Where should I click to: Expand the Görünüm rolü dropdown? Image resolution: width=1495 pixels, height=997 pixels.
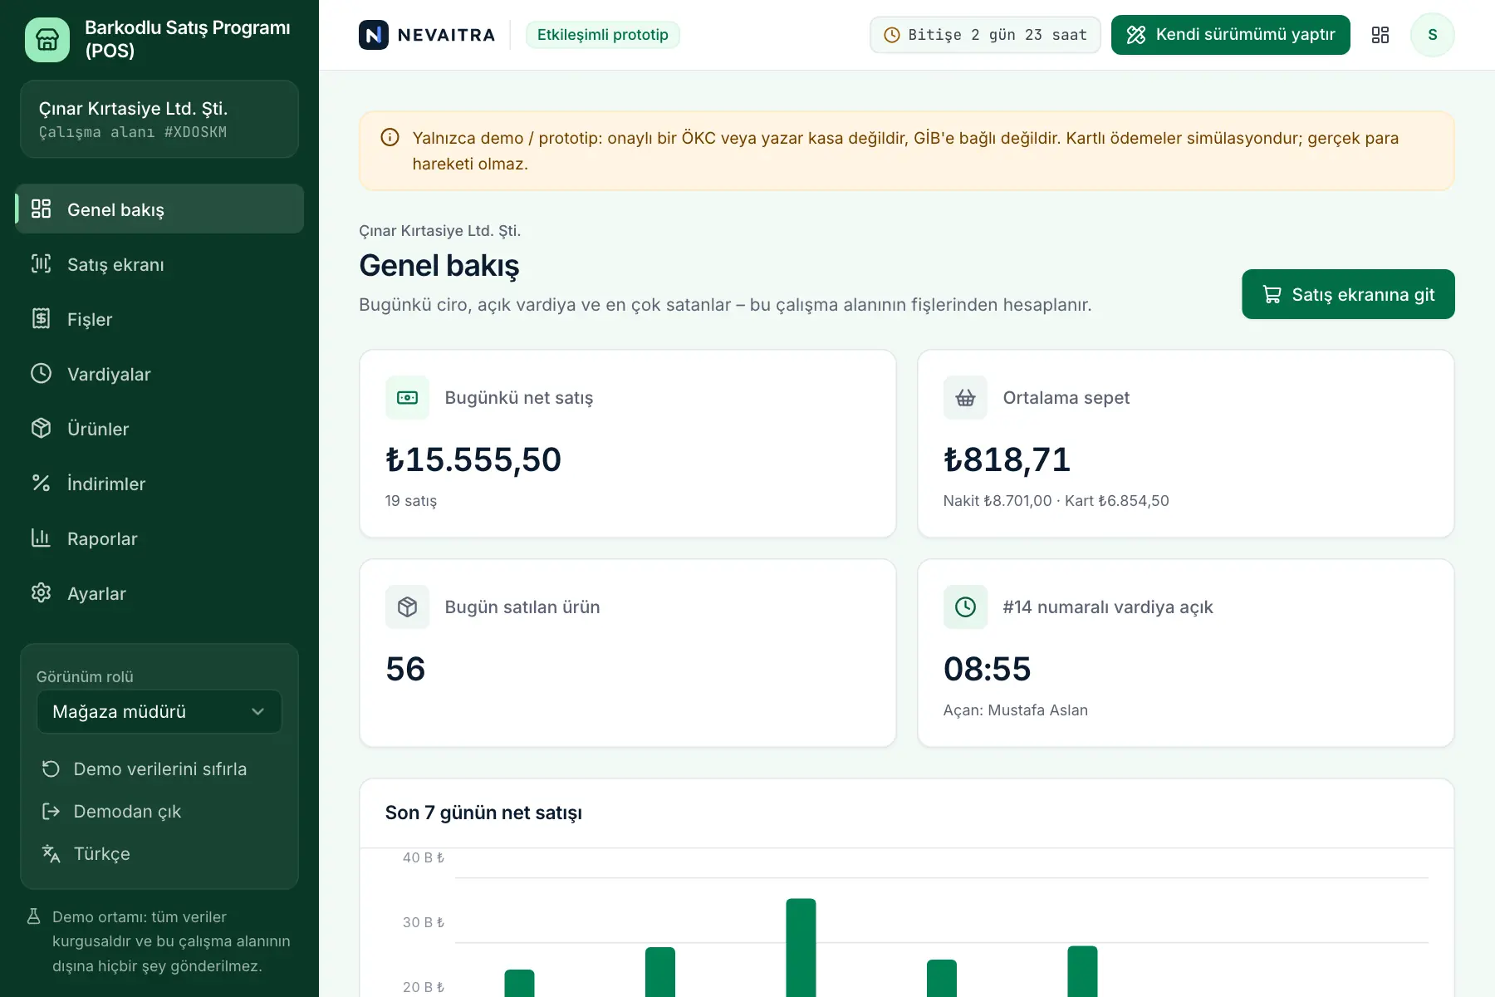pos(159,712)
